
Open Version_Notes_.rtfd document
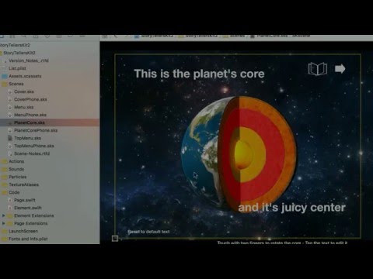pos(29,60)
